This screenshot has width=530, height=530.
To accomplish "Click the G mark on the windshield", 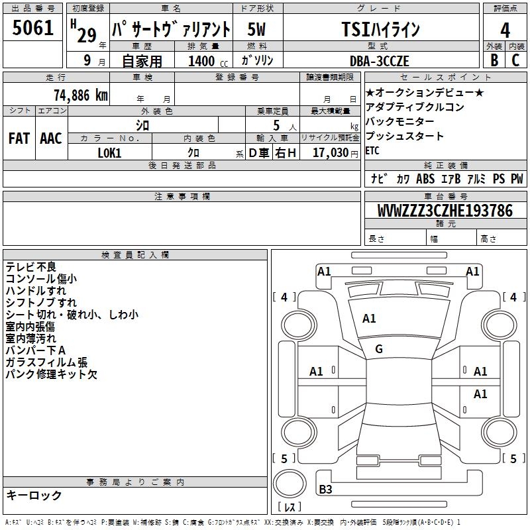I will [x=379, y=349].
